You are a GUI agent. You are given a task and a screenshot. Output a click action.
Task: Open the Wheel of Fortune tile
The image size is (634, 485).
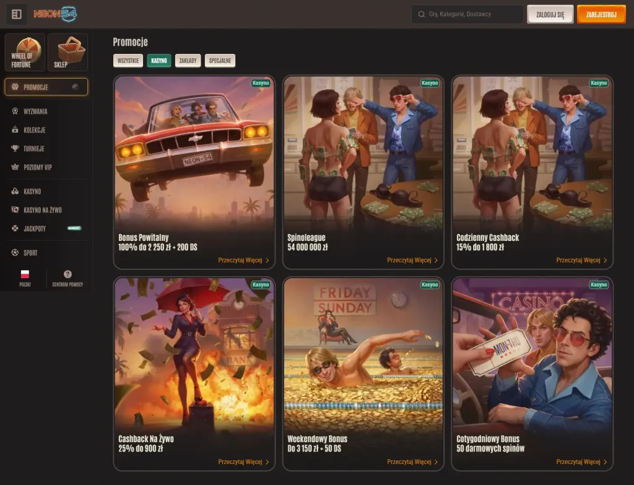(x=25, y=52)
